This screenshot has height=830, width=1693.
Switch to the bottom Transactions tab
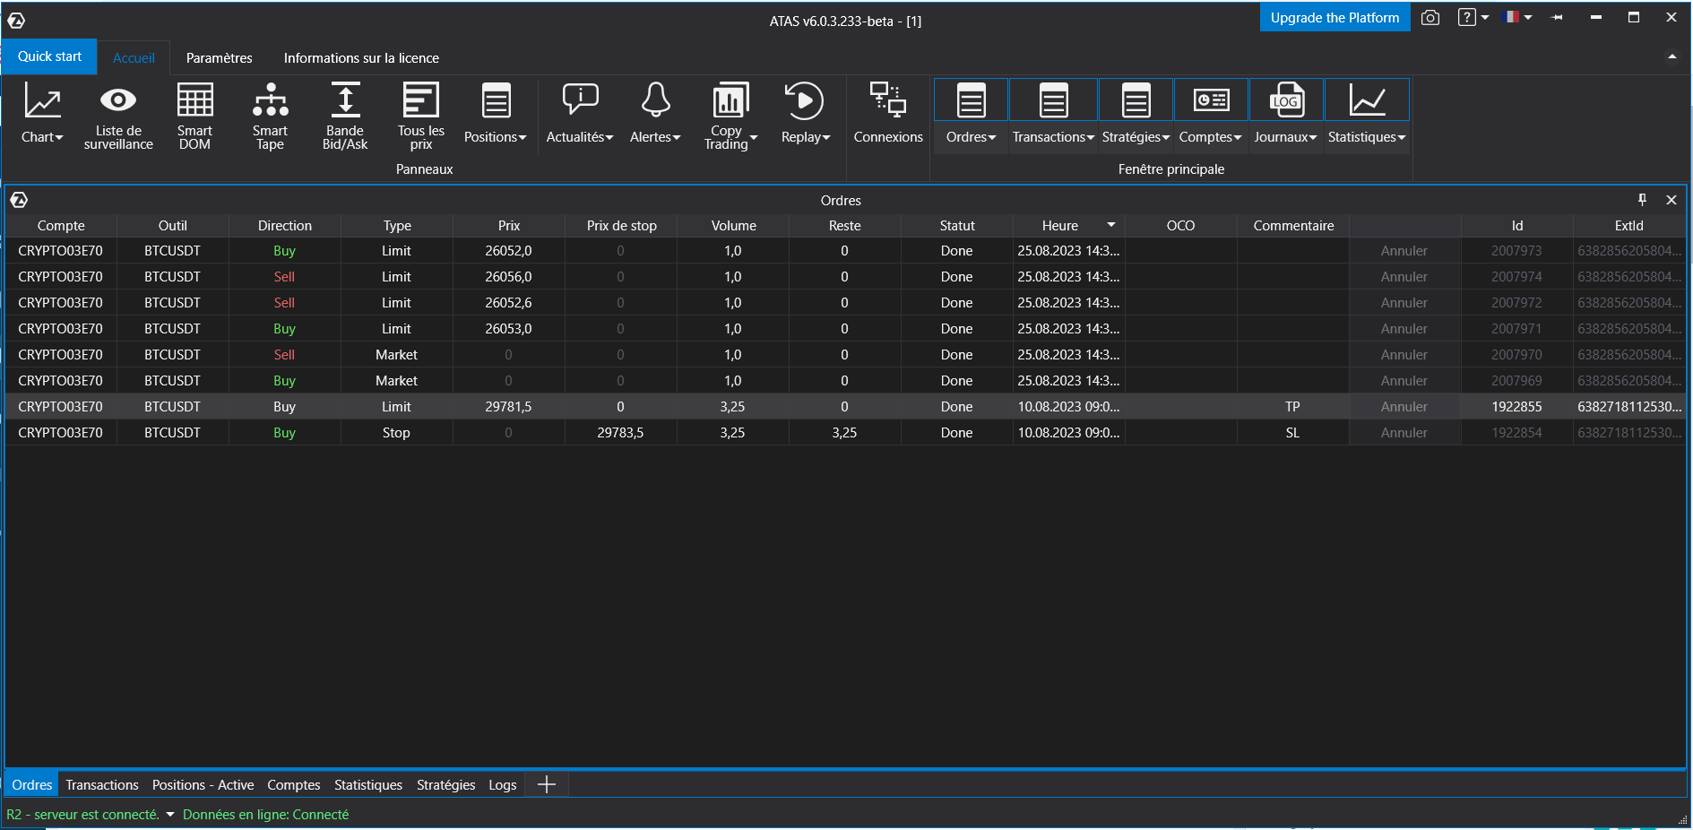click(x=102, y=785)
